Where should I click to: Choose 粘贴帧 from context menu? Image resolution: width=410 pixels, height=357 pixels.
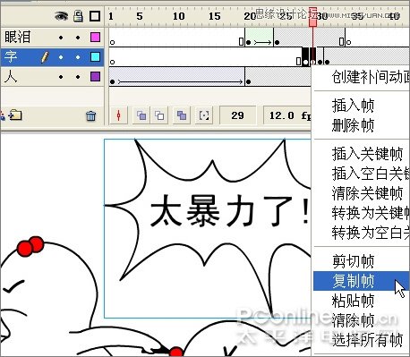tap(361, 301)
